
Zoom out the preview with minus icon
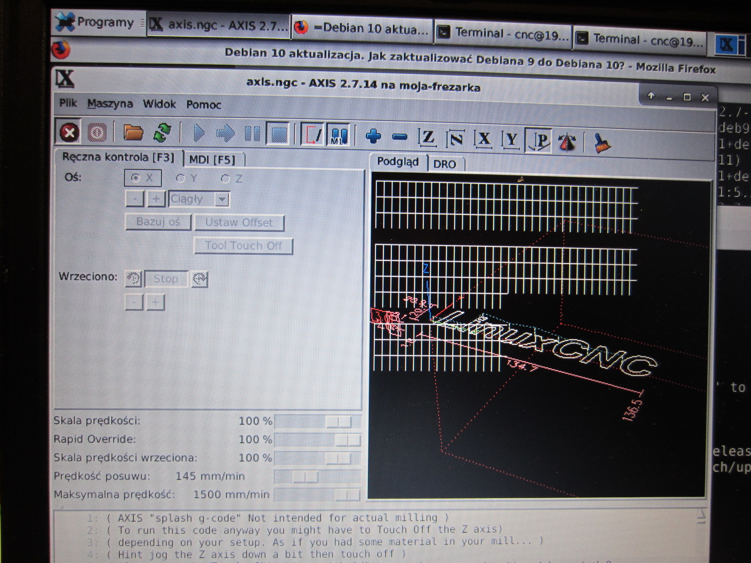[x=399, y=137]
